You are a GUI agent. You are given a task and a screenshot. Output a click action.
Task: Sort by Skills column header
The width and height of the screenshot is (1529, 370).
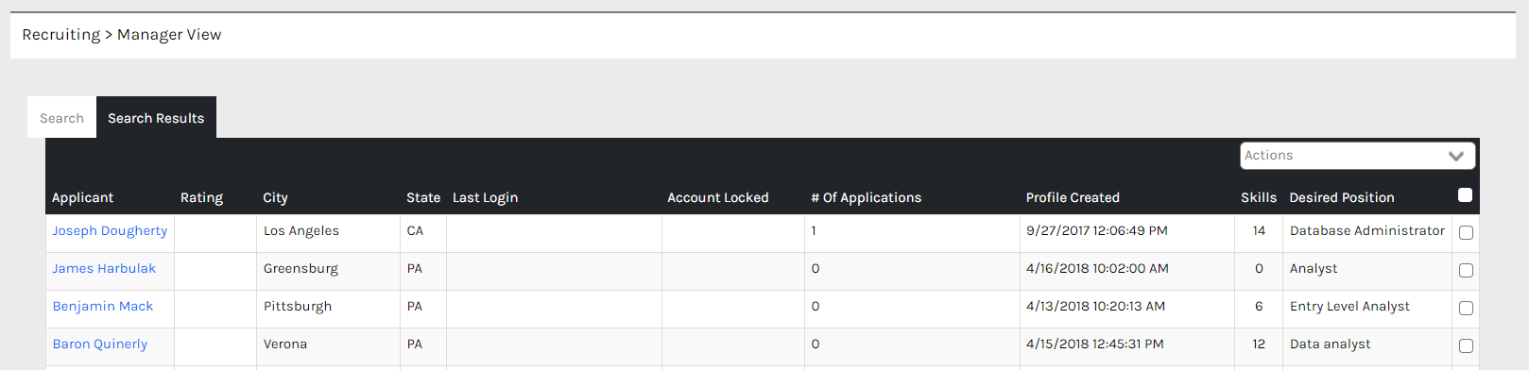1259,197
